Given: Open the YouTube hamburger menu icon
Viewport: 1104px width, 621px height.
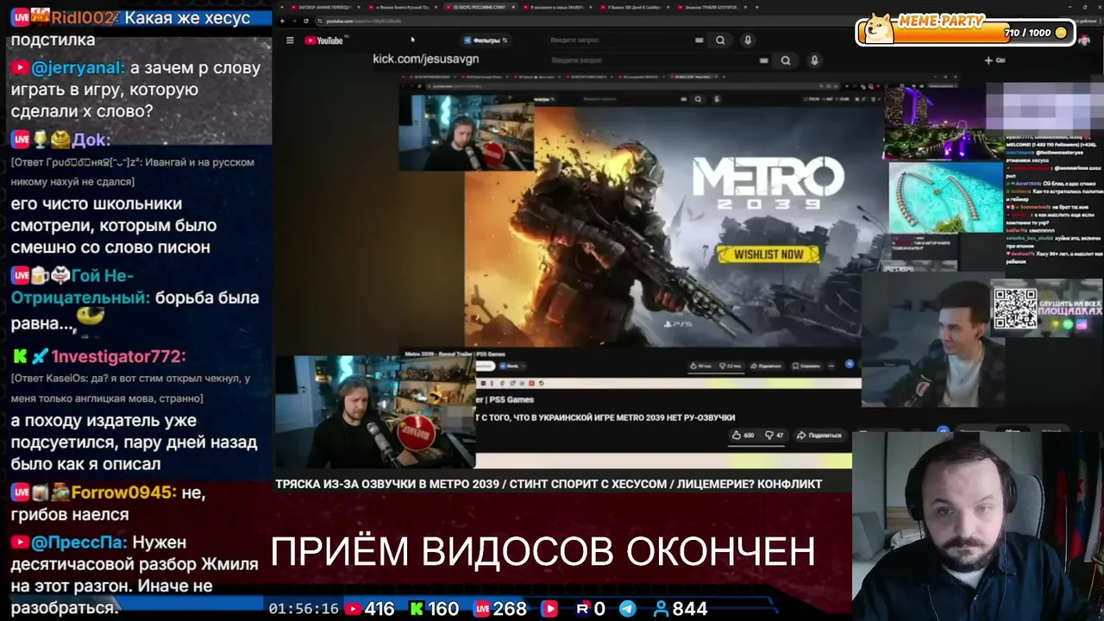Looking at the screenshot, I should tap(290, 40).
